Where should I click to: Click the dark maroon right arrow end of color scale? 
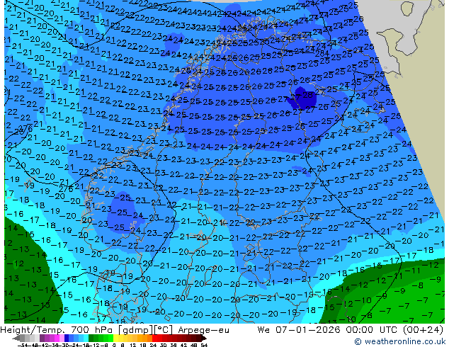click(204, 339)
